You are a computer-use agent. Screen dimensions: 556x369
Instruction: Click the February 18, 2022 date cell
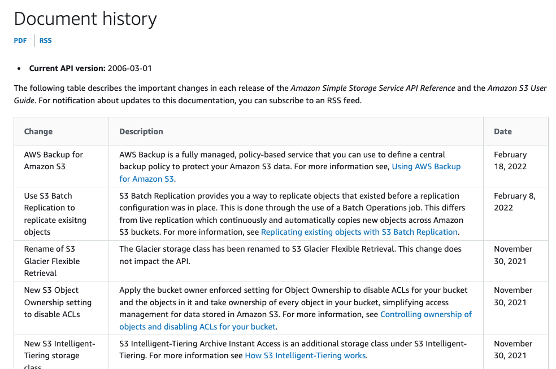pos(510,160)
